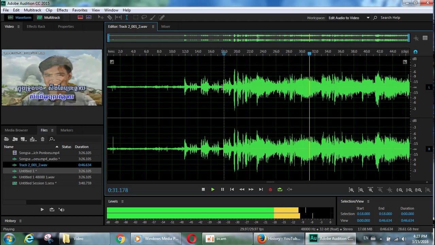Select the Lasso Selection tool
Viewport: 435px width, 245px height.
pos(144,17)
